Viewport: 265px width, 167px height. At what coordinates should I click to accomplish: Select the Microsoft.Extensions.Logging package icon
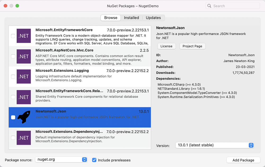pos(24,76)
